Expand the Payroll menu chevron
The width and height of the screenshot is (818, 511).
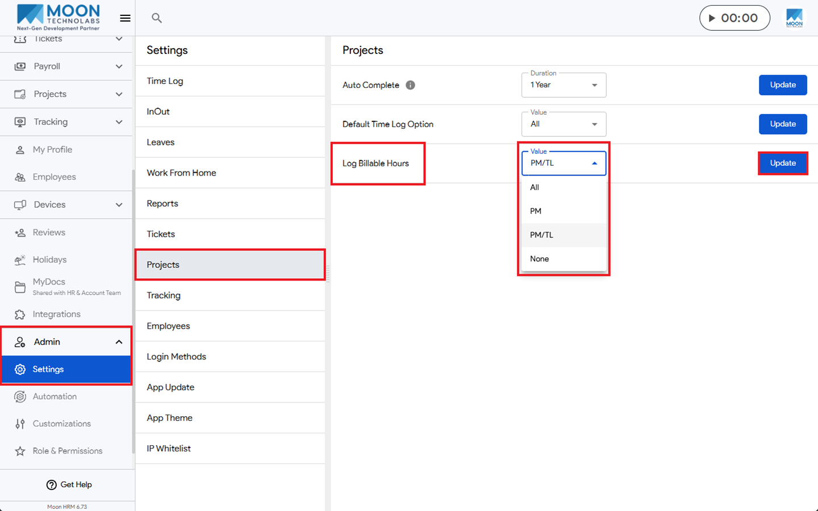(x=119, y=66)
